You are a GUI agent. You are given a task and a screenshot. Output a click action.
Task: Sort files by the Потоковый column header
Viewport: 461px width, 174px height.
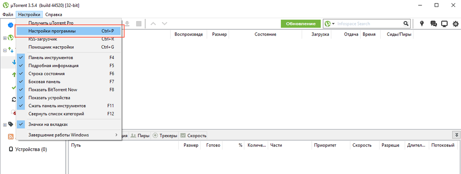tap(444, 145)
